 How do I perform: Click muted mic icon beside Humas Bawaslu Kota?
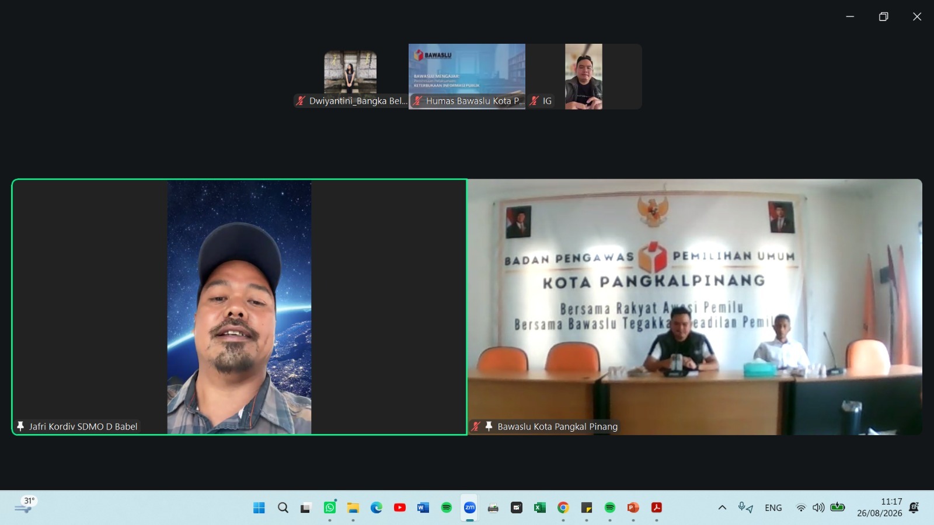(417, 101)
